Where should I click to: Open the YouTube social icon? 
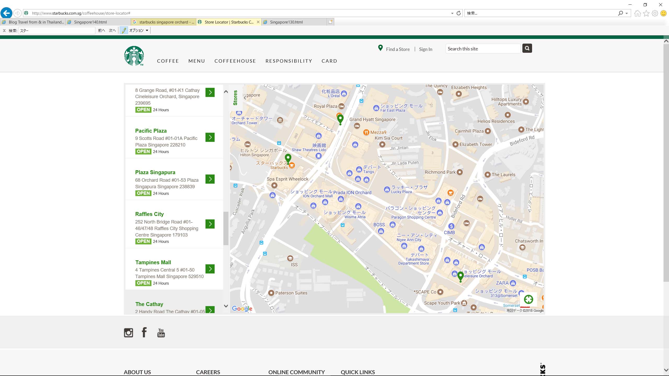point(161,333)
